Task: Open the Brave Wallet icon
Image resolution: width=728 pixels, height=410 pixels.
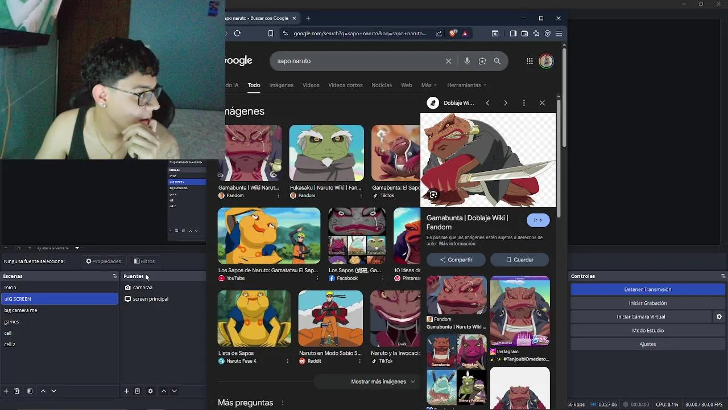Action: pos(524,34)
